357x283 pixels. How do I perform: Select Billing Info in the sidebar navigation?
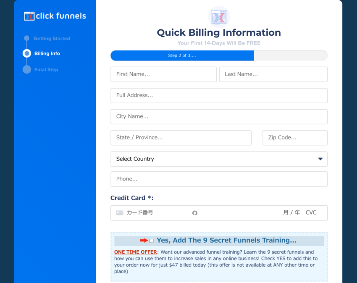click(x=47, y=53)
